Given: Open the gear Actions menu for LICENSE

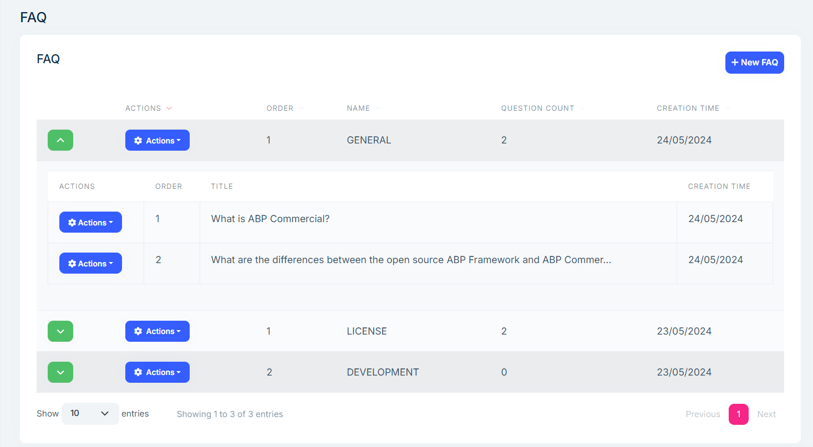Looking at the screenshot, I should pos(157,331).
